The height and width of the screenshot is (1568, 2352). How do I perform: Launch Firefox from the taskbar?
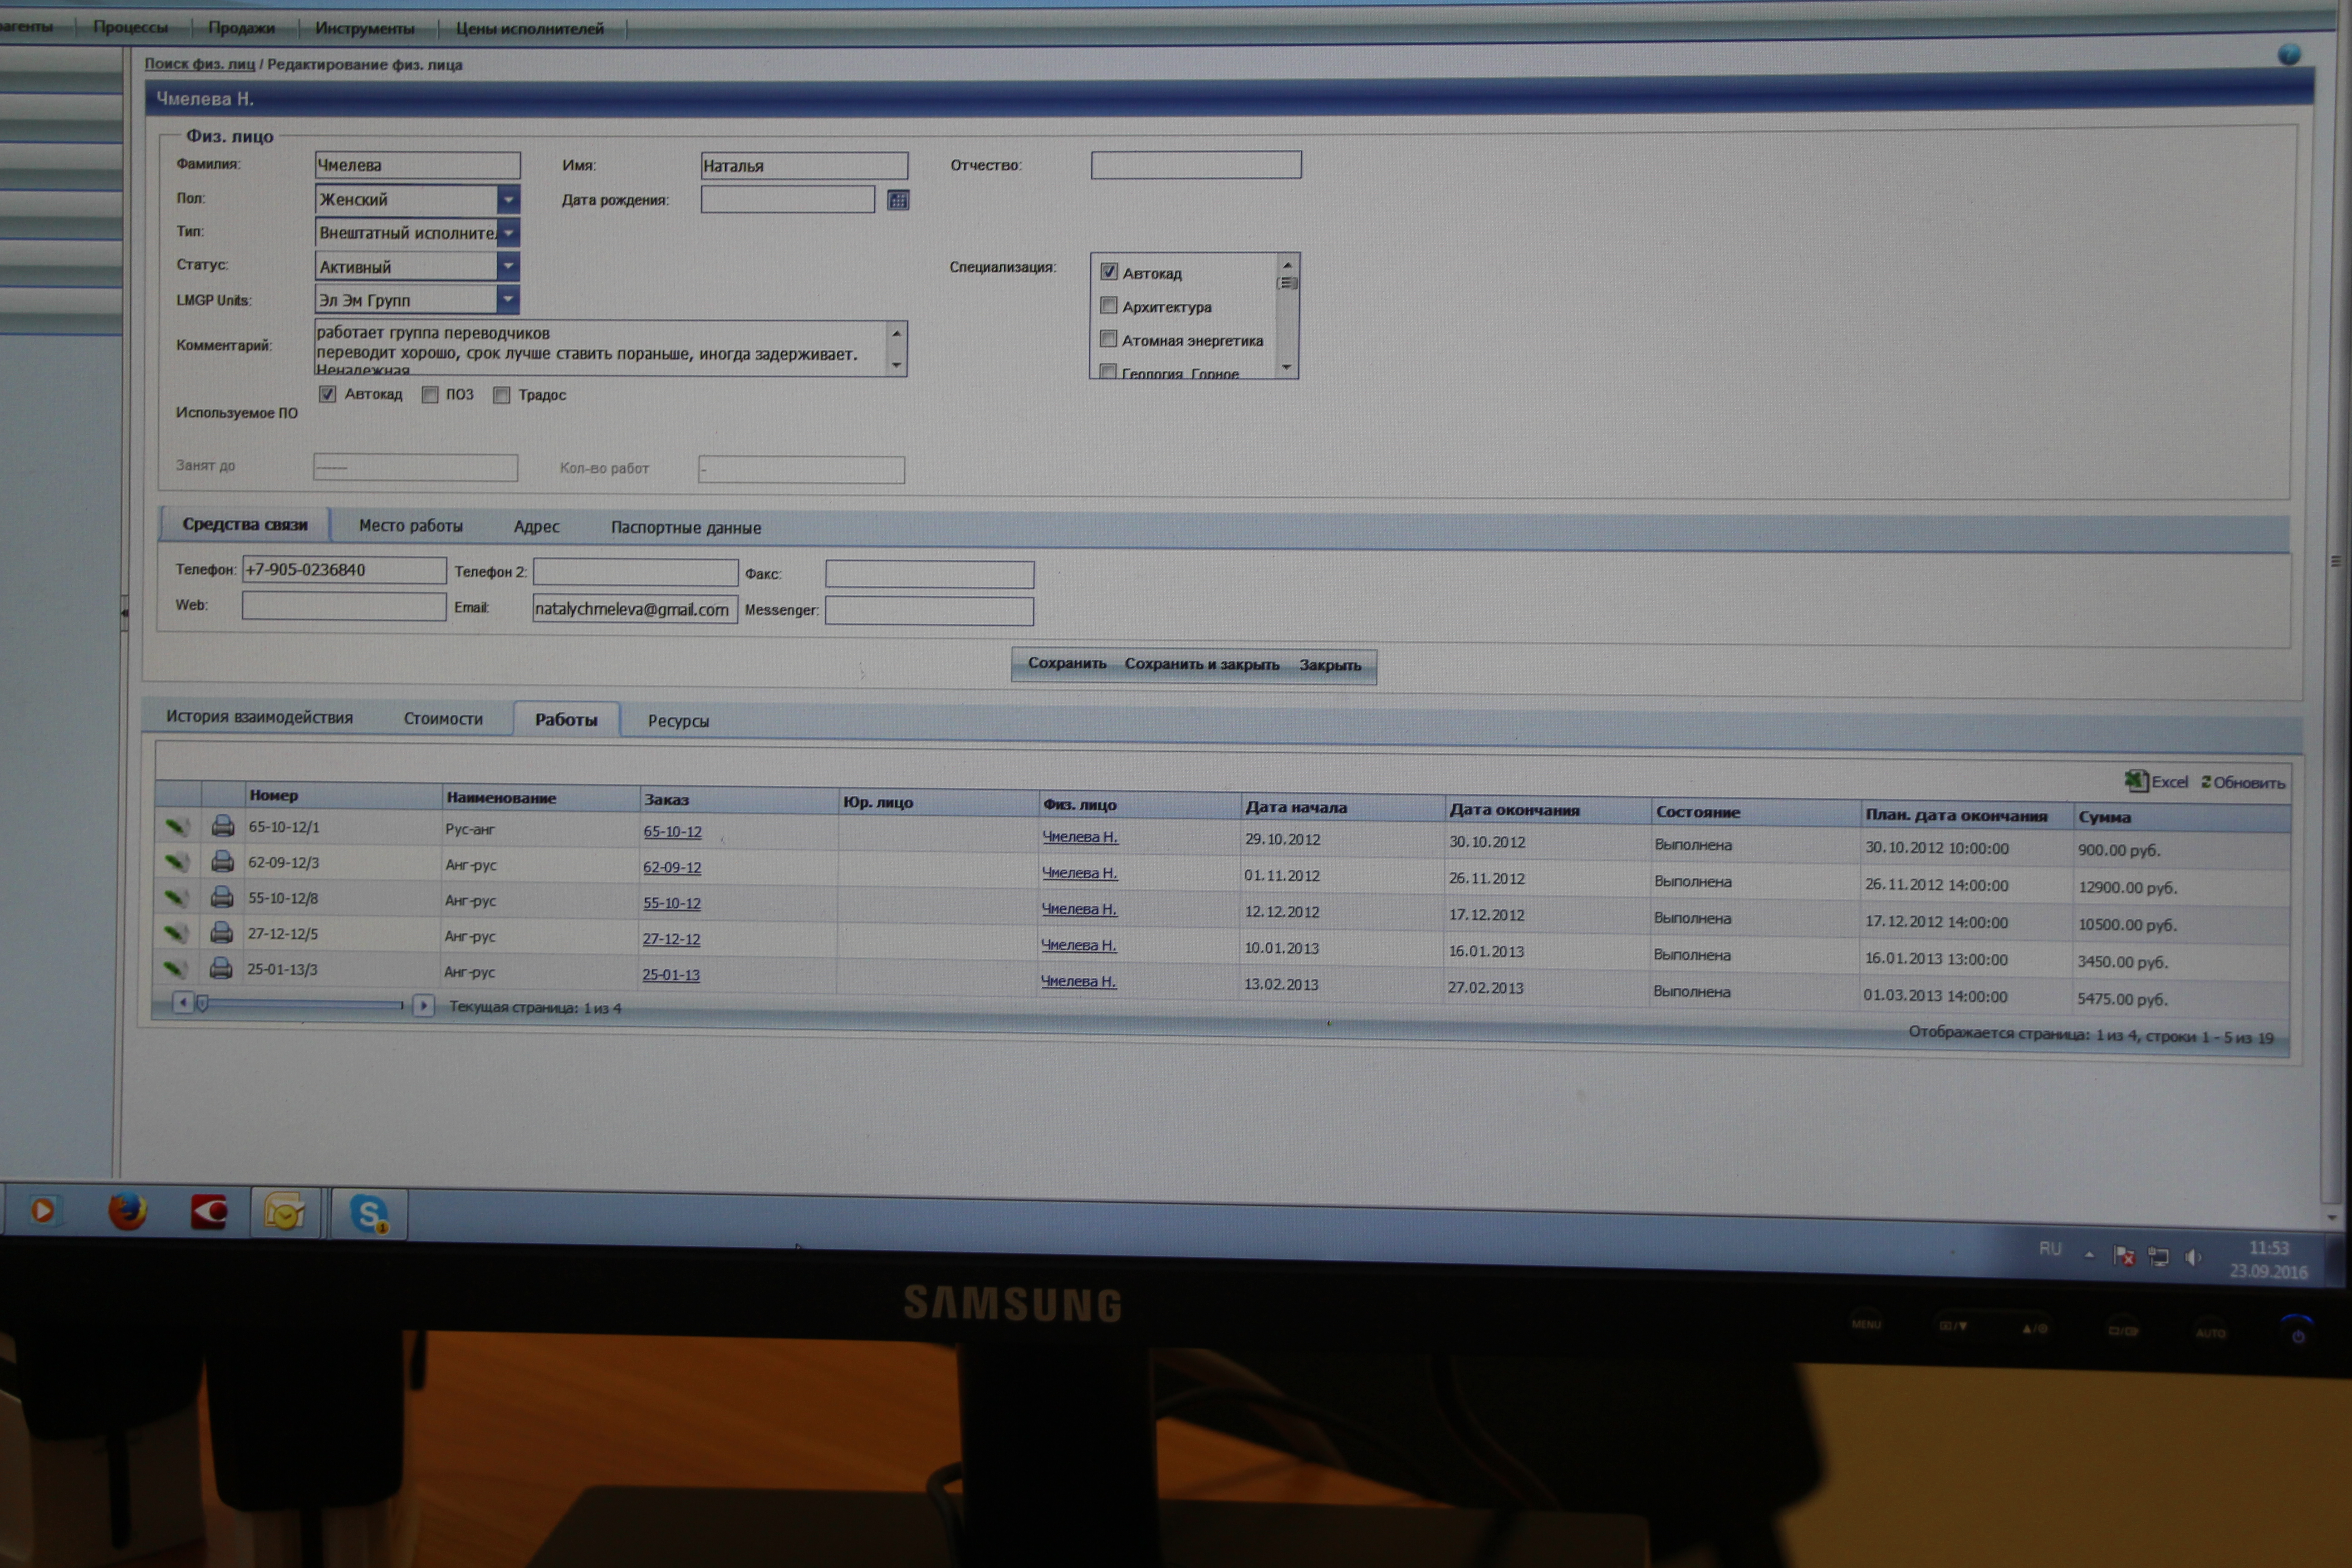[x=127, y=1211]
